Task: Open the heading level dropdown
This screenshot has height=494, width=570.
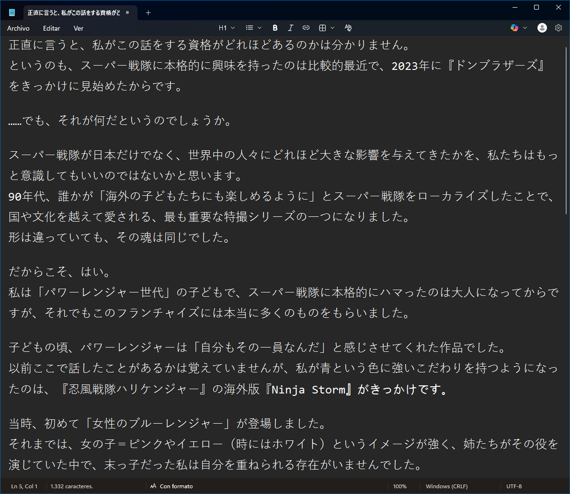Action: 233,28
